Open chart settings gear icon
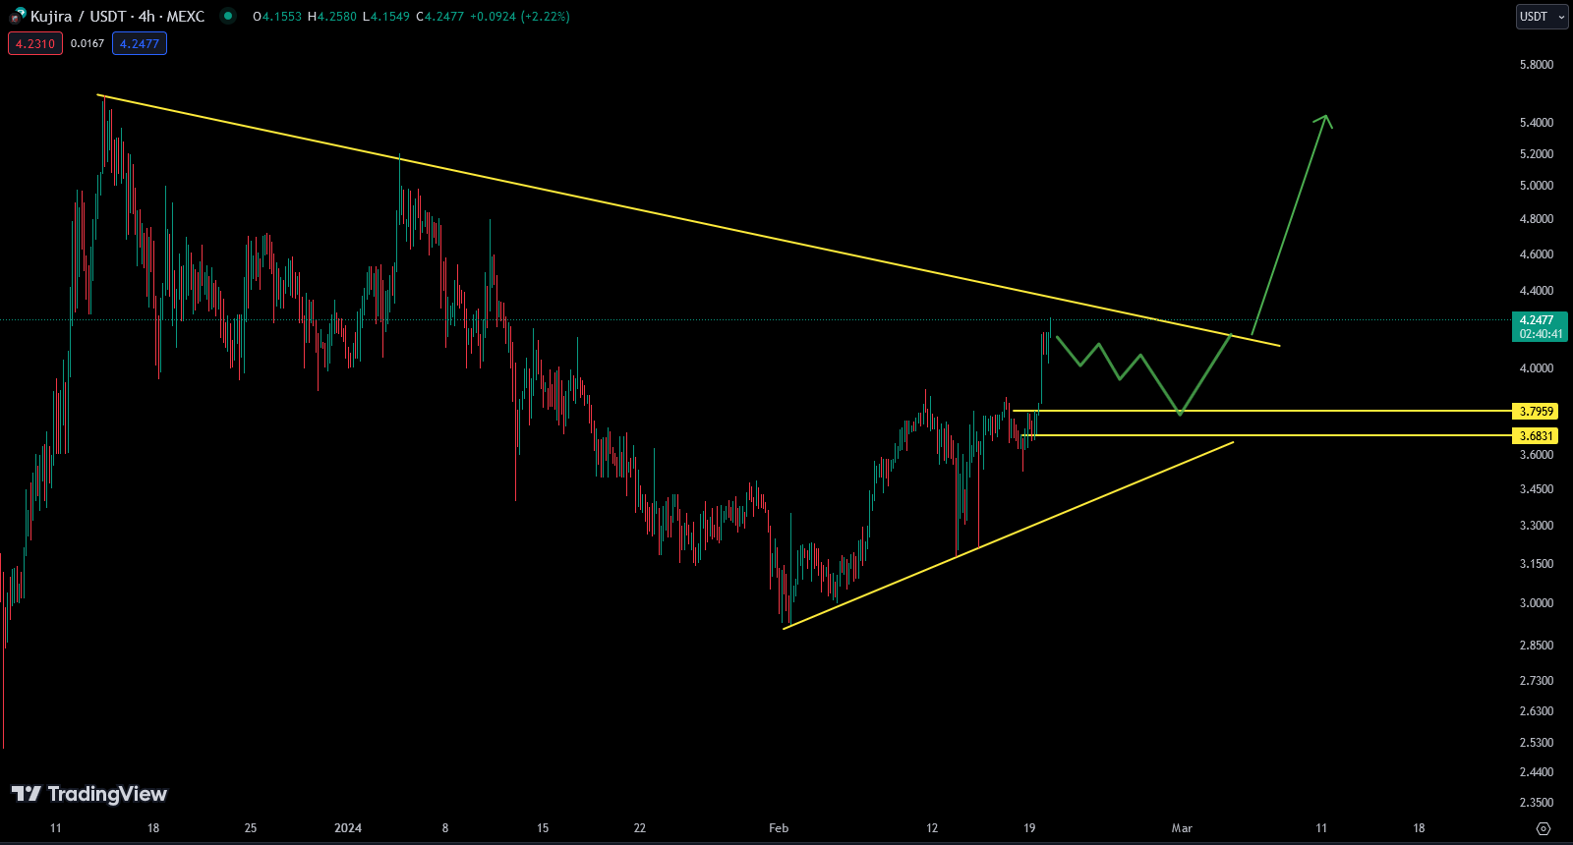The height and width of the screenshot is (845, 1573). [x=1544, y=828]
